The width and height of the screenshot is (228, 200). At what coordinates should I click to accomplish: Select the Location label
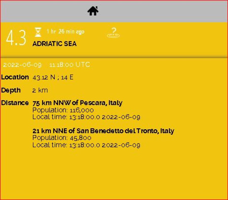pyautogui.click(x=15, y=77)
